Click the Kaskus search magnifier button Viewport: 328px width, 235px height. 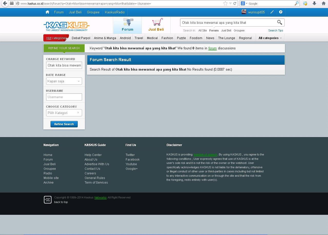click(x=280, y=23)
